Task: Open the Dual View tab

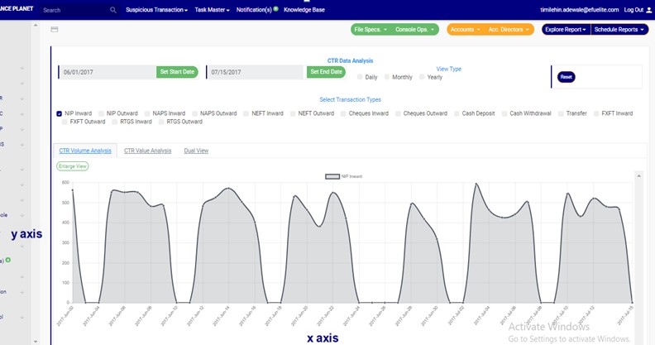Action: 196,151
